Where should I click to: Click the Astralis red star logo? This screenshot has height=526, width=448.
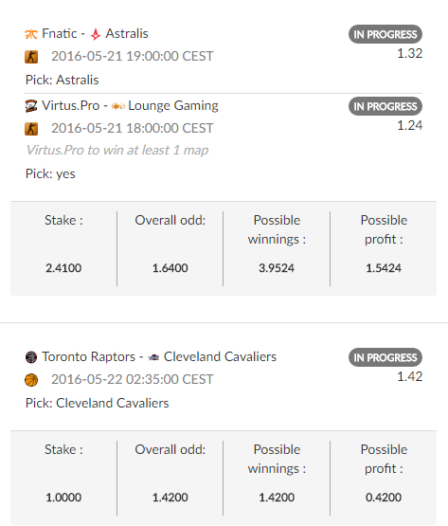96,34
